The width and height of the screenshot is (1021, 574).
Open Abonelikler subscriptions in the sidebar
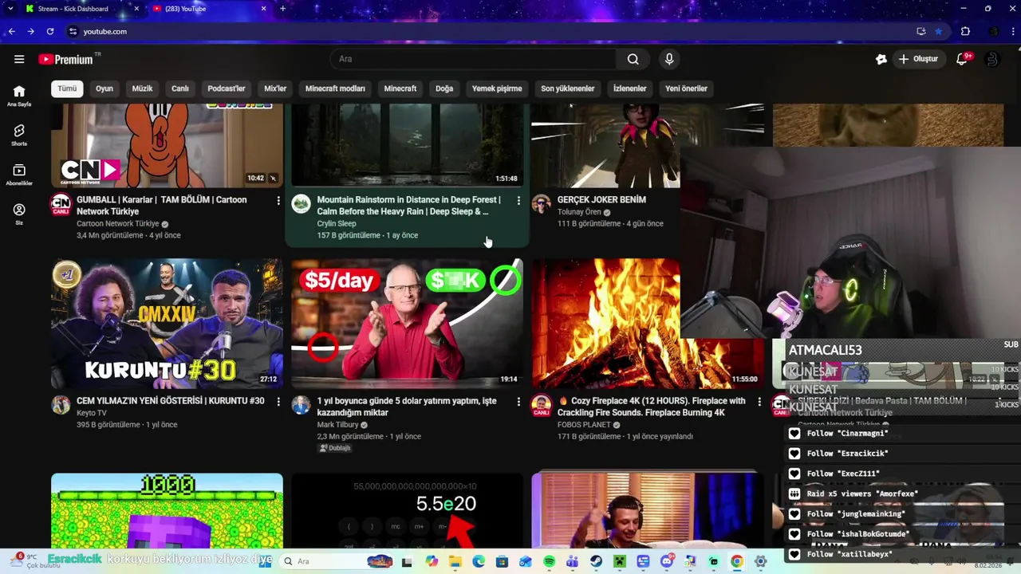point(19,175)
